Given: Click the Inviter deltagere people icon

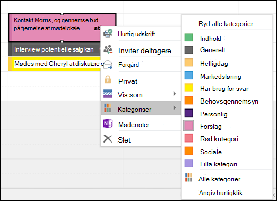Looking at the screenshot, I should tap(108, 49).
